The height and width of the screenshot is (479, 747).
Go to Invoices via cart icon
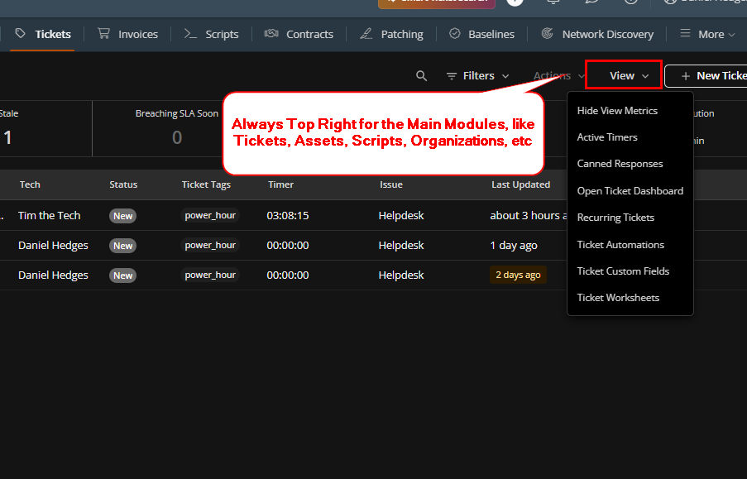(127, 34)
